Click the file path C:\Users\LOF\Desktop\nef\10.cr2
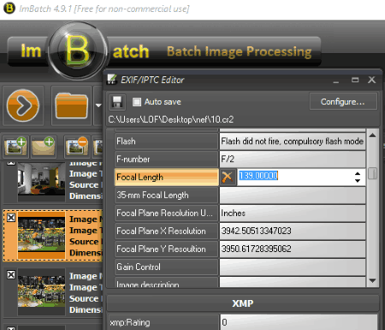Image resolution: width=385 pixels, height=330 pixels. (x=171, y=119)
